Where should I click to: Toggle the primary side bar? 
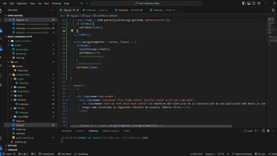pyautogui.click(x=244, y=3)
